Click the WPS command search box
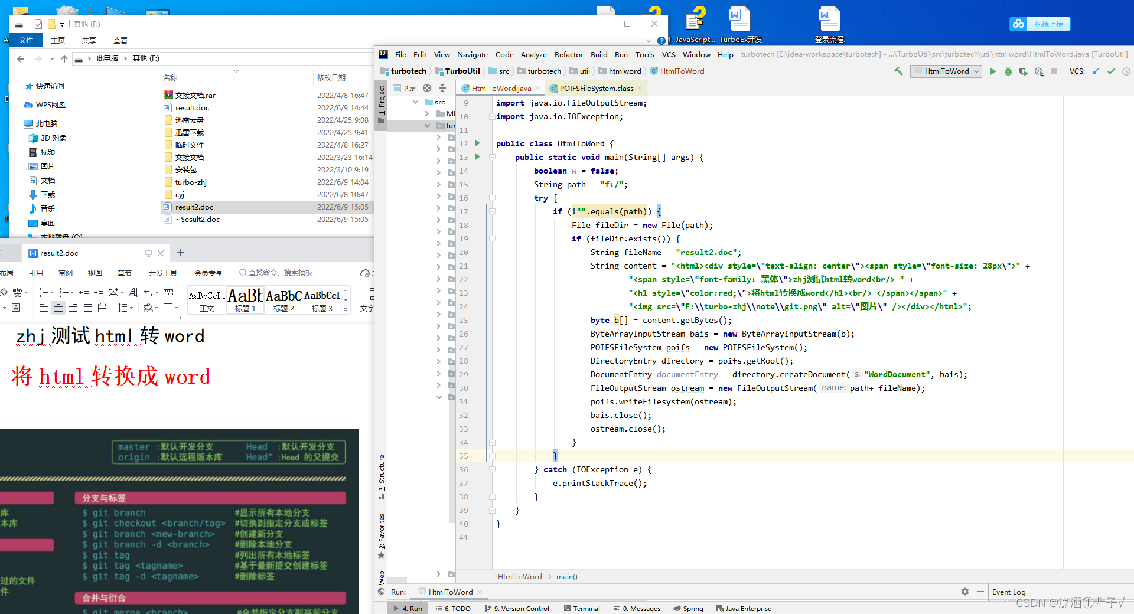Image resolution: width=1134 pixels, height=614 pixels. pos(276,273)
